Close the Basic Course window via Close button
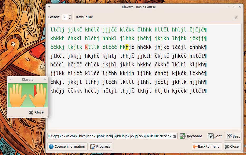Viewport: 246px width, 155px height. click(x=232, y=147)
